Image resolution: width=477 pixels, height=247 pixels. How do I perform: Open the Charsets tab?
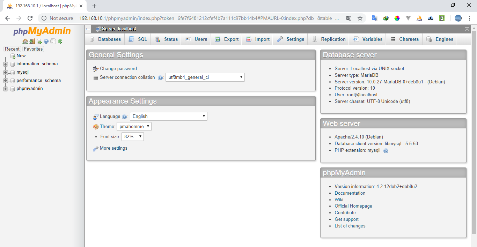click(x=404, y=39)
